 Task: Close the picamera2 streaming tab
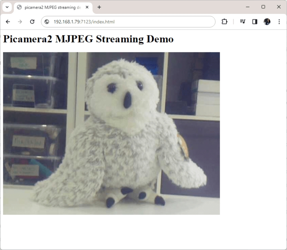coord(87,7)
